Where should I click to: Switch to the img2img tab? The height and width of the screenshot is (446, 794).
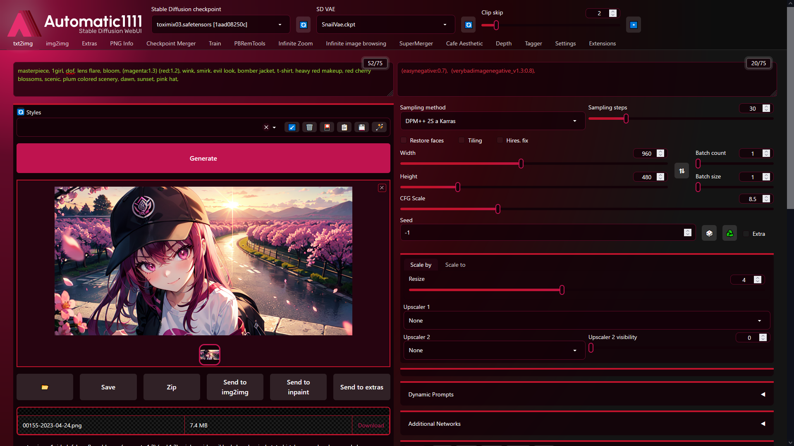[x=57, y=43]
